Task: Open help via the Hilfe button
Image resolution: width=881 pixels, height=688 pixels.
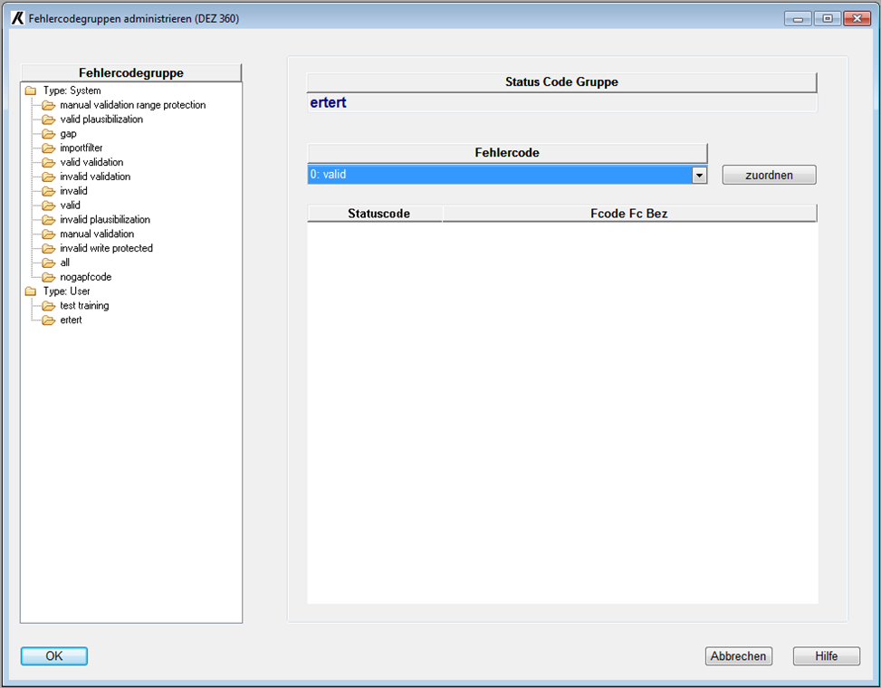Action: (826, 656)
